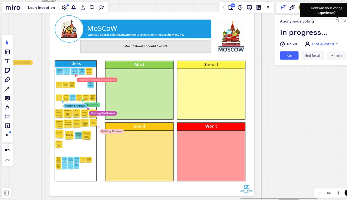Expand the '0 of 4 voted' dropdown

click(337, 44)
